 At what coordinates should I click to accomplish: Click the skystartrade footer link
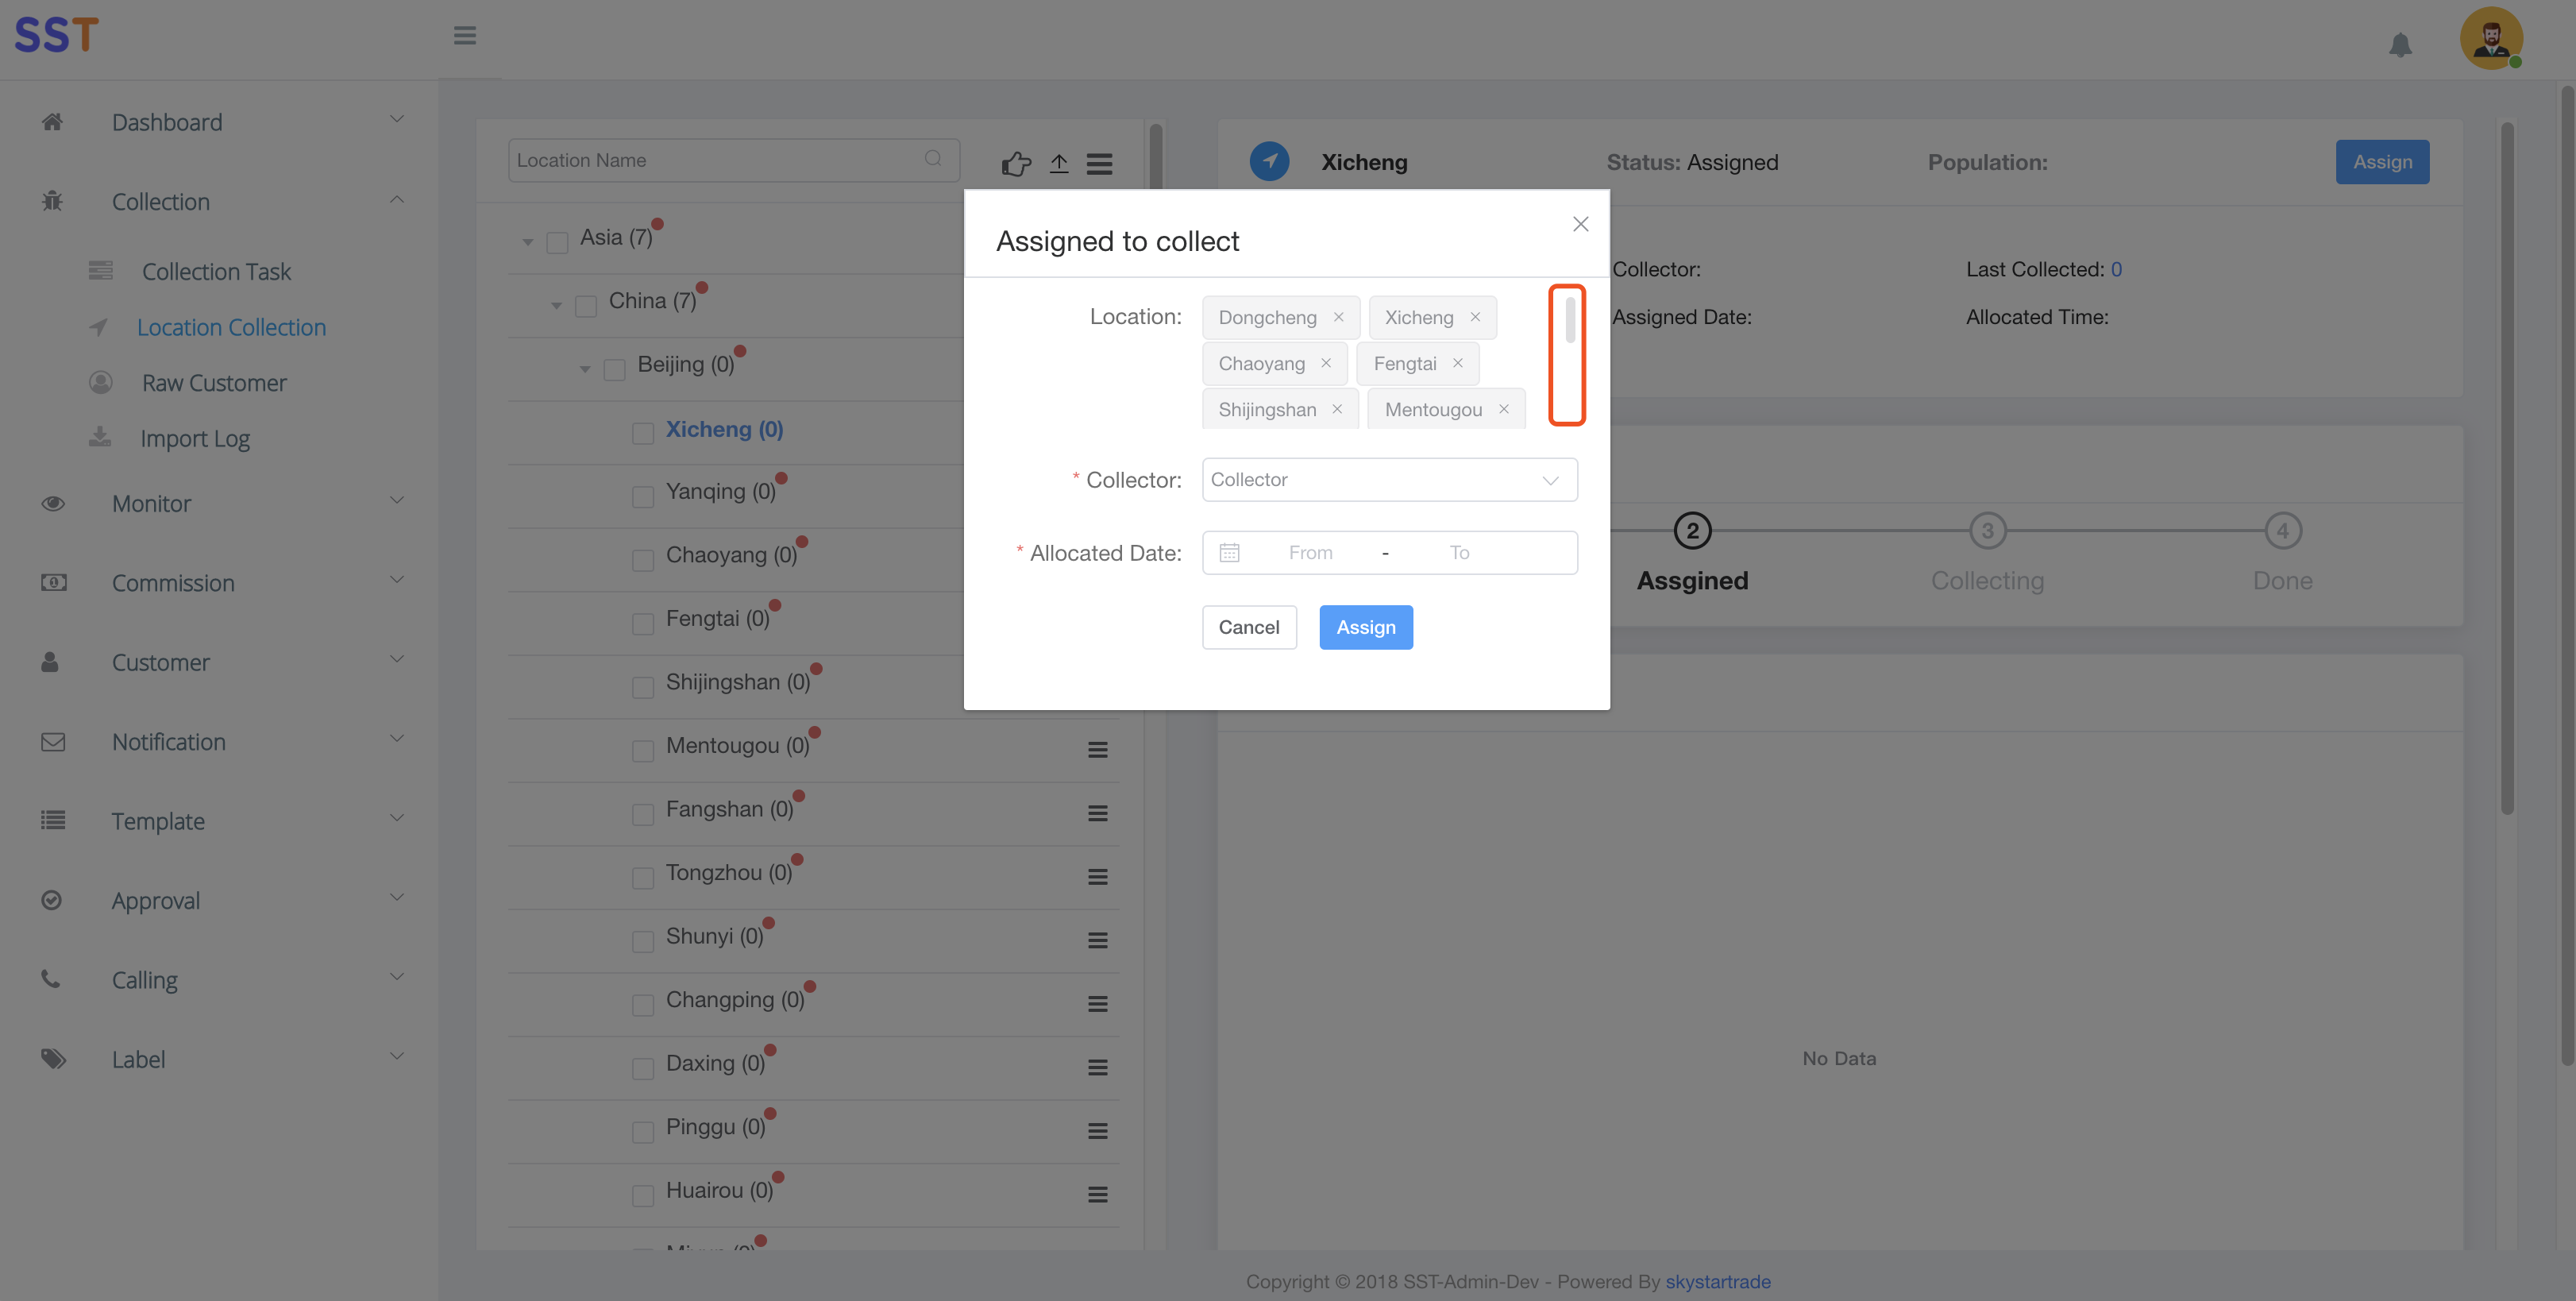1717,1281
